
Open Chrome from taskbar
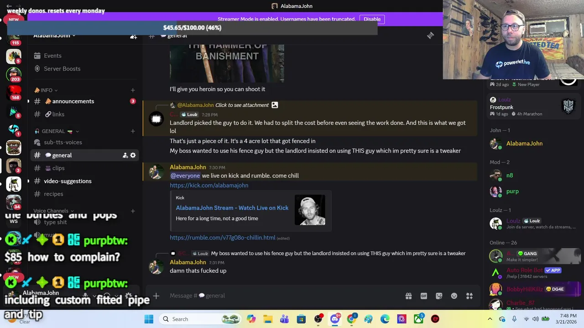[351, 319]
